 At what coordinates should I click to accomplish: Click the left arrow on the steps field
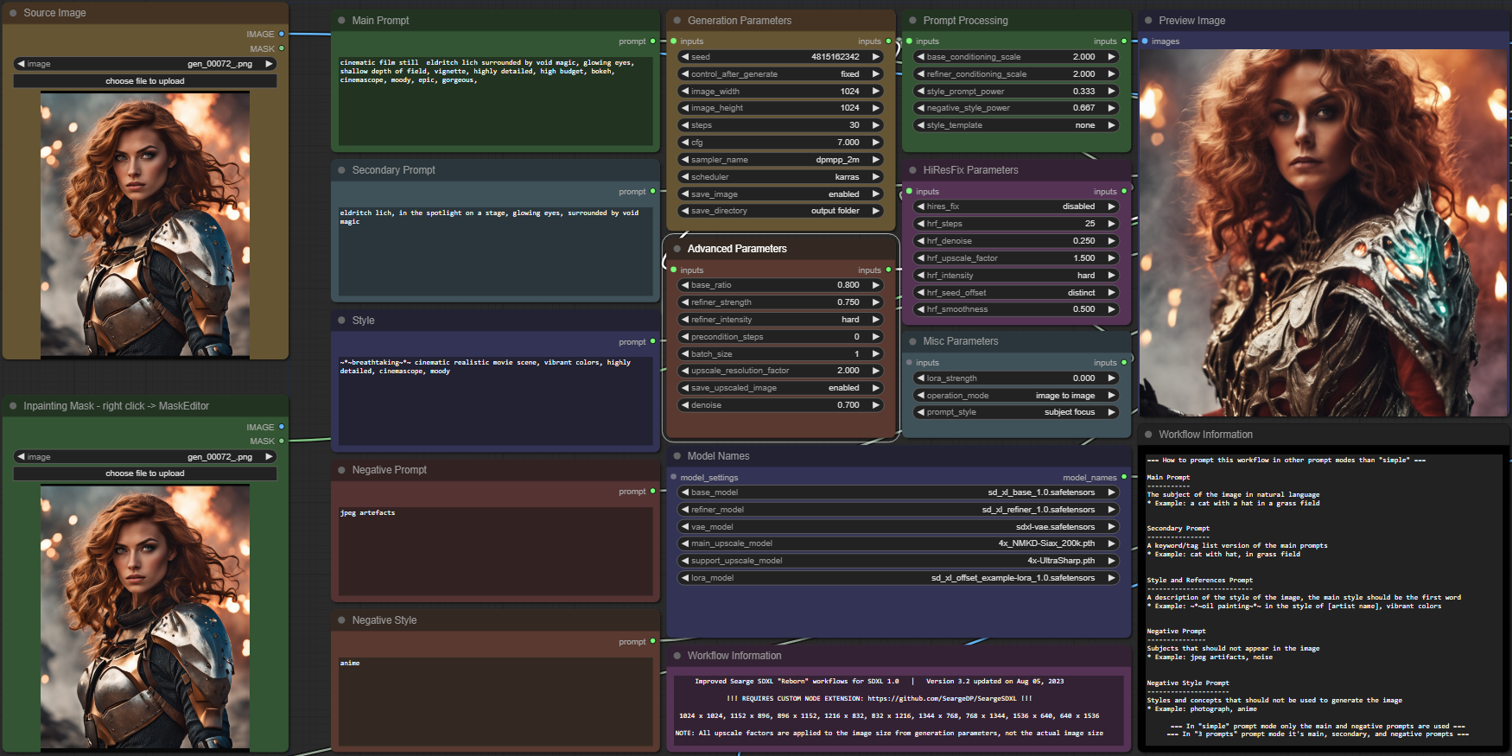(x=684, y=125)
